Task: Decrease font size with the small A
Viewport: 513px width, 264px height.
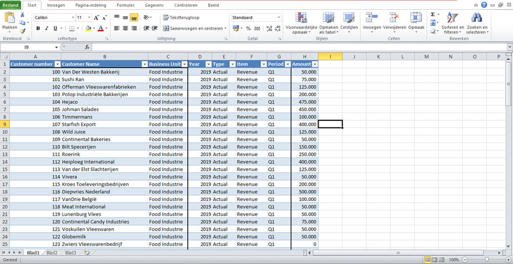Action: click(x=104, y=17)
